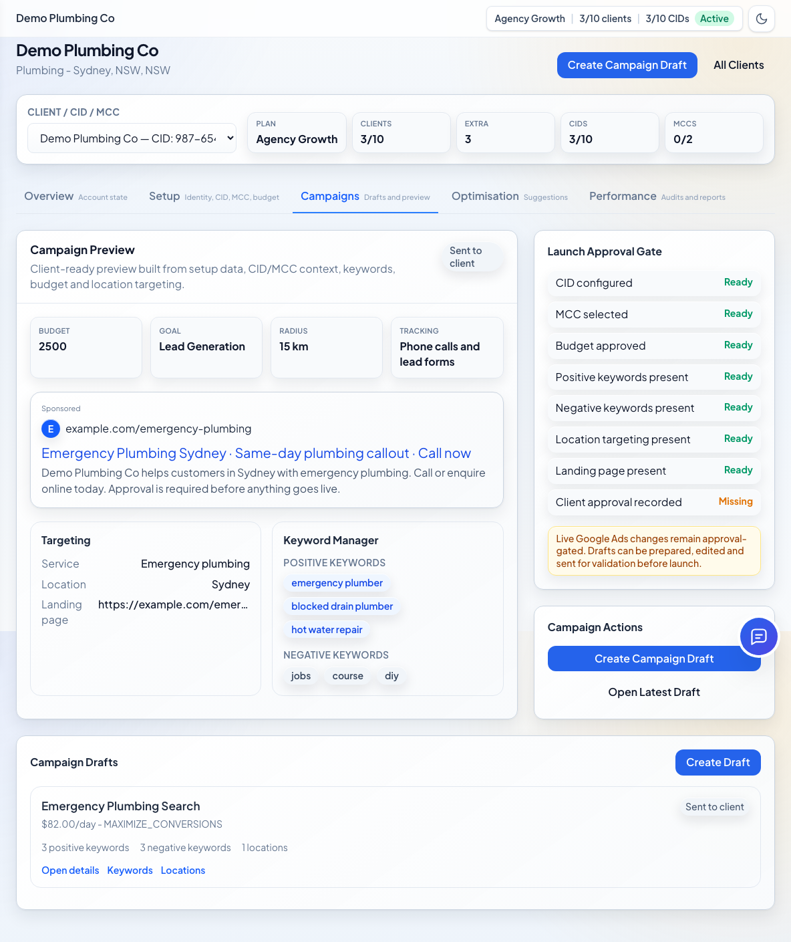This screenshot has width=791, height=942.
Task: Click the 'diy' negative keyword chip
Action: 391,676
